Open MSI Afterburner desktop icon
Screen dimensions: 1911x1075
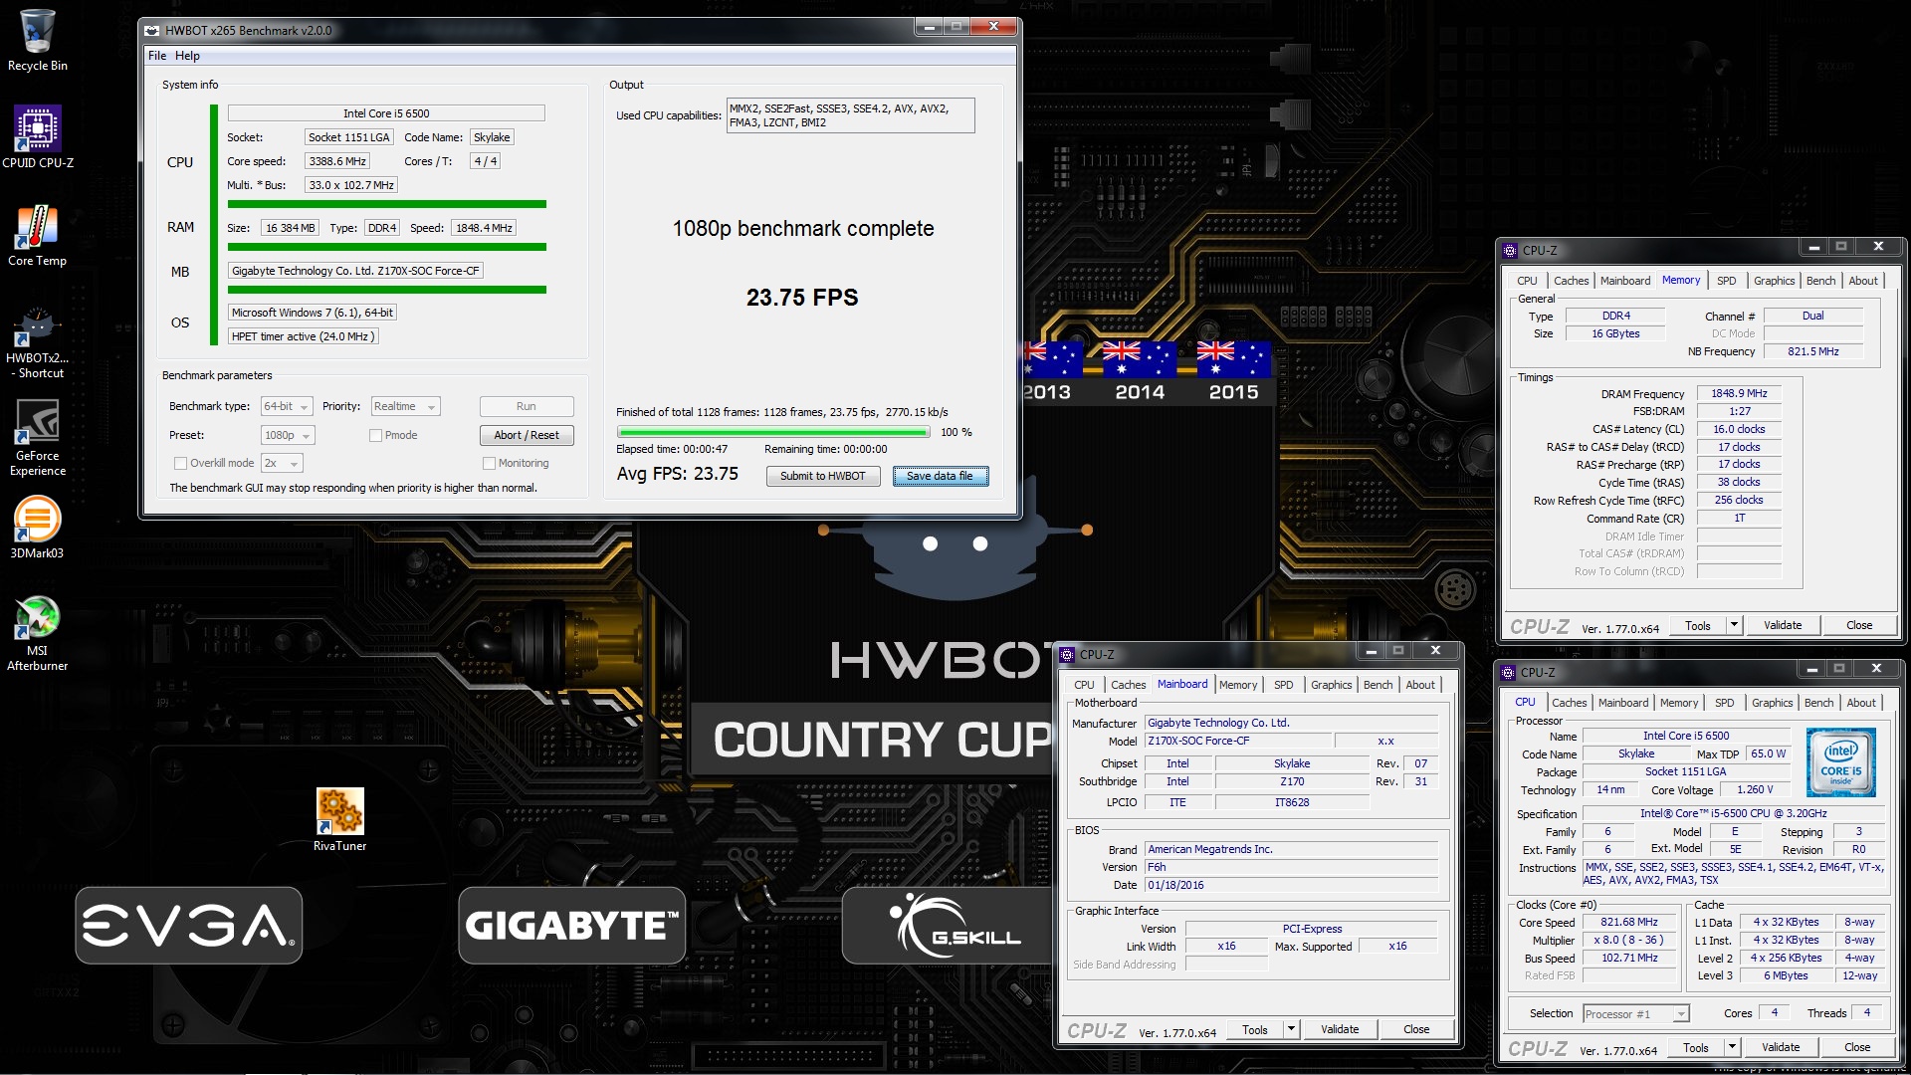coord(37,633)
